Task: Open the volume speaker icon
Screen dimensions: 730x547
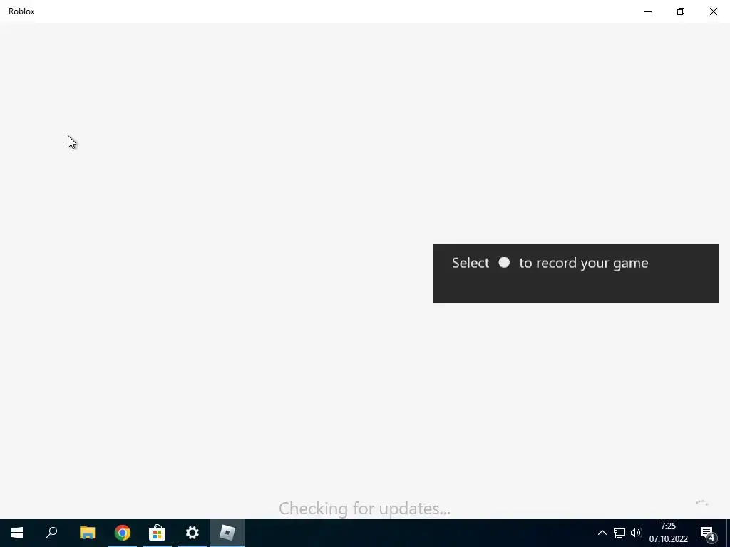Action: coord(636,533)
